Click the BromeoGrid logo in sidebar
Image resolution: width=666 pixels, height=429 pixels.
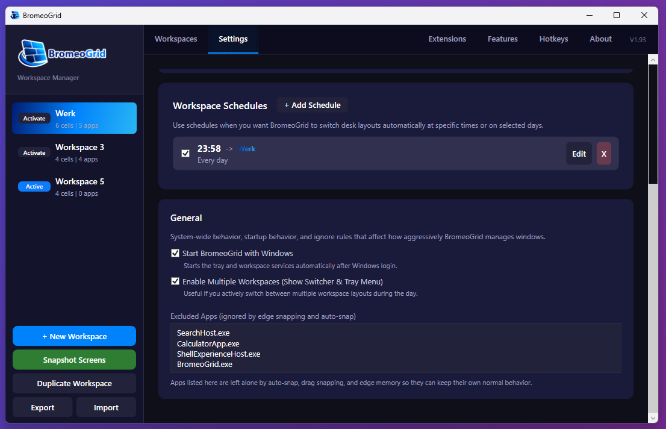pos(63,53)
